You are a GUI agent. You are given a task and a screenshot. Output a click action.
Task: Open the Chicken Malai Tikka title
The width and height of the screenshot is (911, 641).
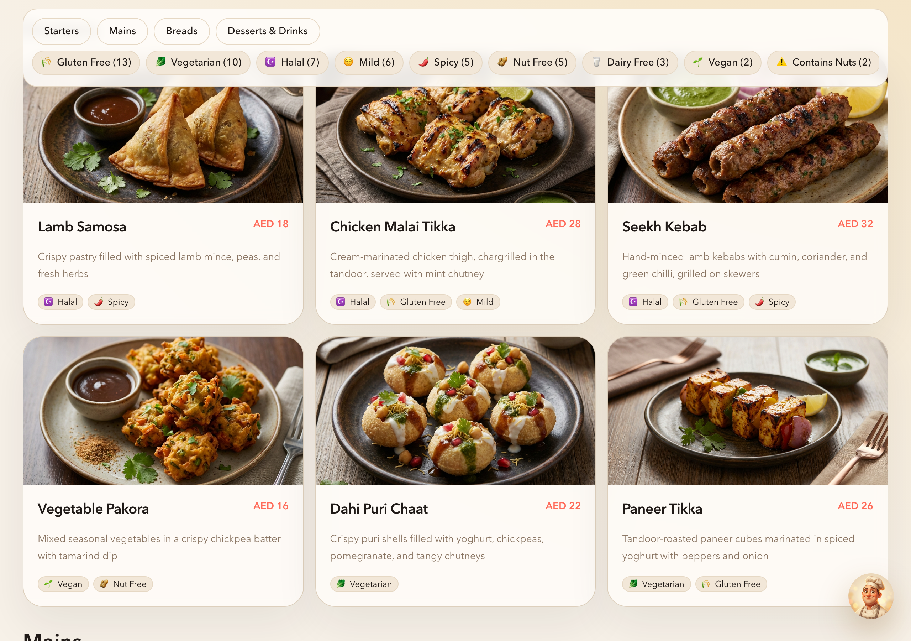[393, 227]
